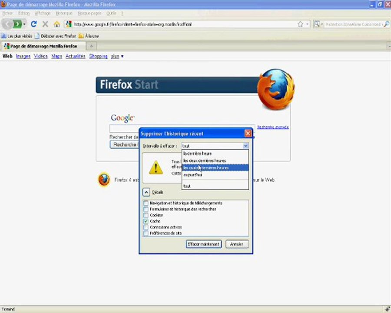Choose tout option in the dropdown list
The width and height of the screenshot is (391, 313).
(x=215, y=186)
